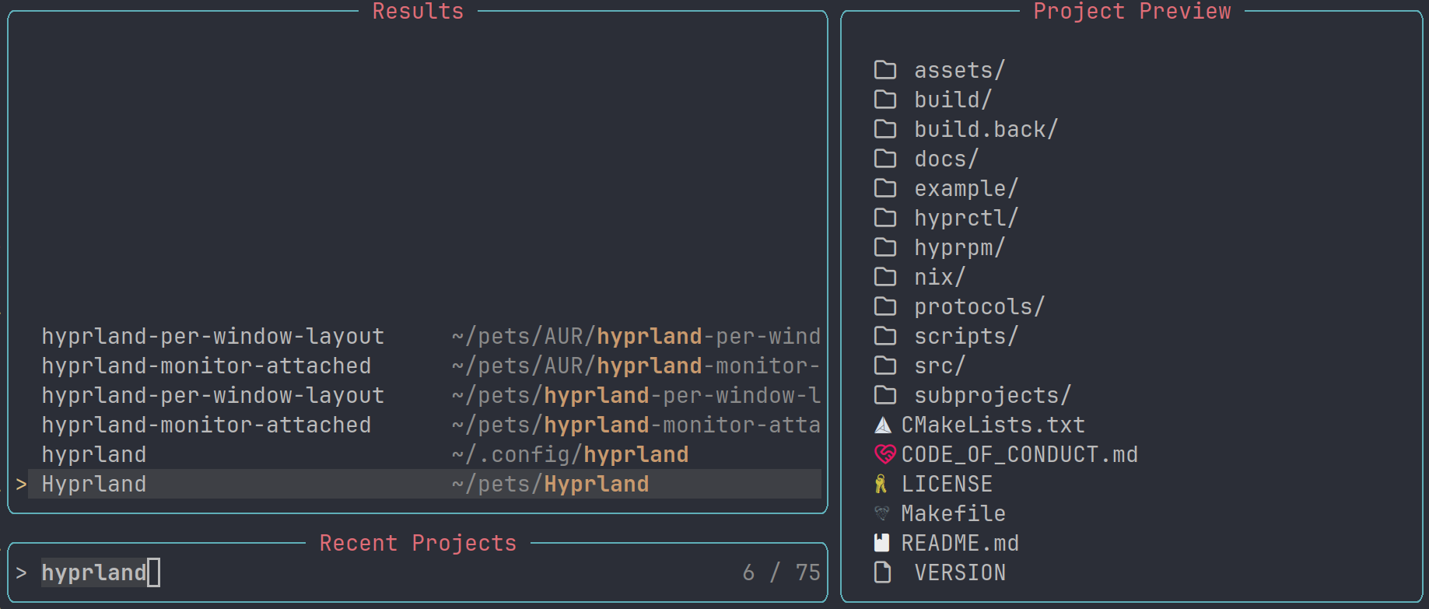Image resolution: width=1429 pixels, height=609 pixels.
Task: Click the heart icon beside CODE_OF_CONDUCT.md
Action: point(885,454)
